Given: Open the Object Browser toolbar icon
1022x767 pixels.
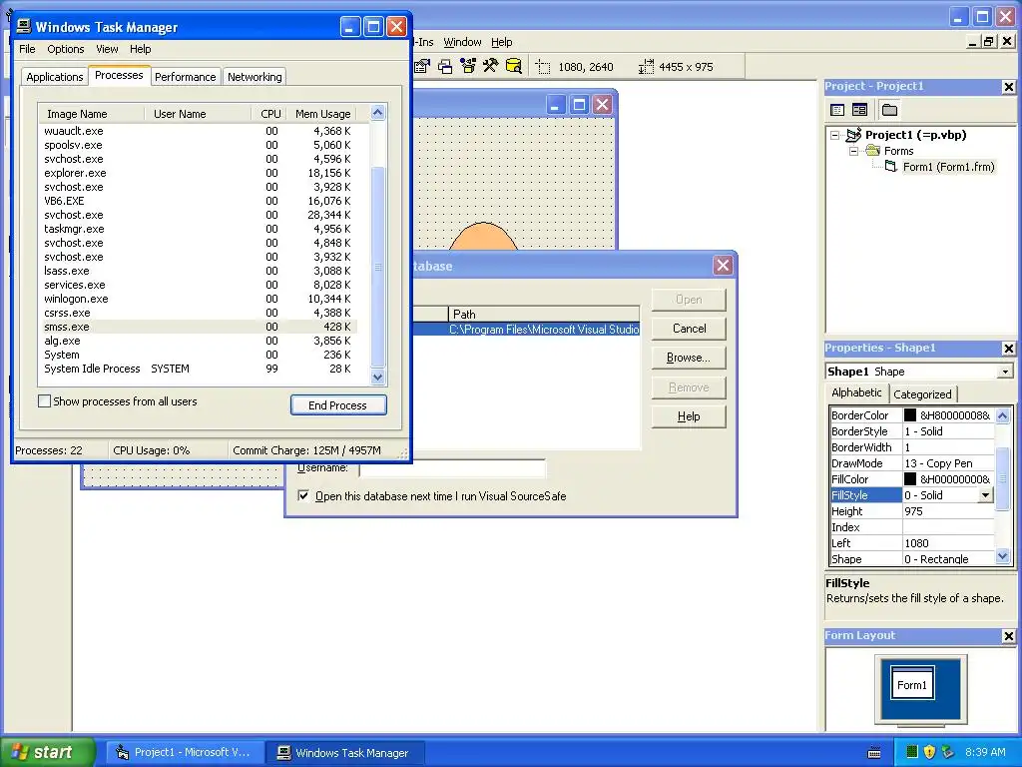Looking at the screenshot, I should (x=468, y=66).
